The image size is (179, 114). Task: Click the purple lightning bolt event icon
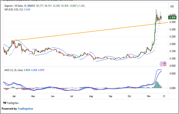click(x=161, y=64)
